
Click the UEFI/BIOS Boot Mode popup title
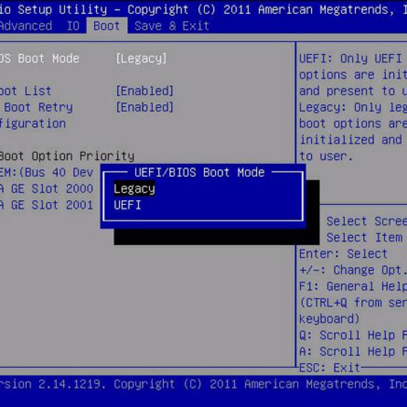tap(200, 172)
